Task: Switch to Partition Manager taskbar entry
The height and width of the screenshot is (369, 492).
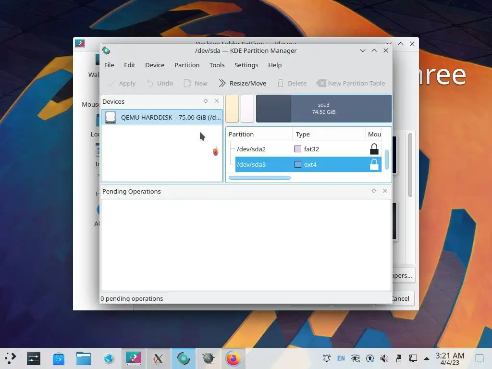Action: (183, 358)
